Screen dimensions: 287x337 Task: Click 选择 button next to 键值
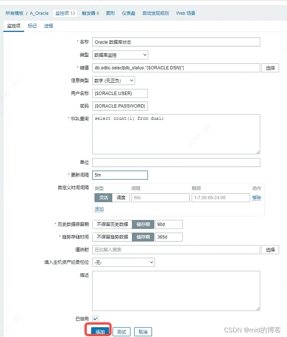[270, 68]
